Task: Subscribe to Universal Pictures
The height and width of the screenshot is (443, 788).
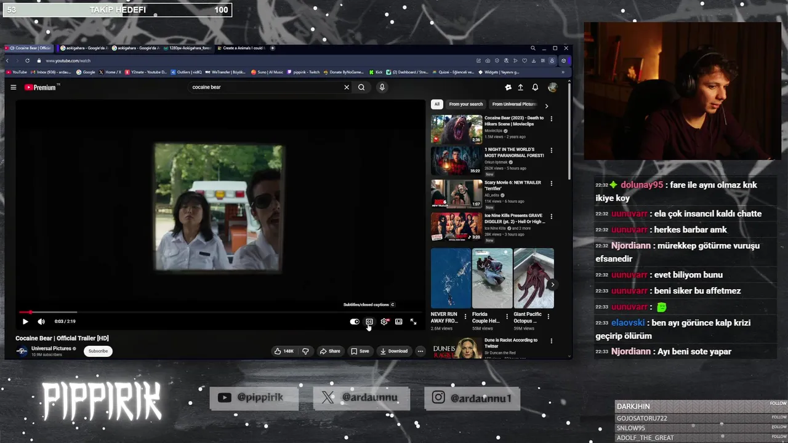Action: pyautogui.click(x=98, y=351)
